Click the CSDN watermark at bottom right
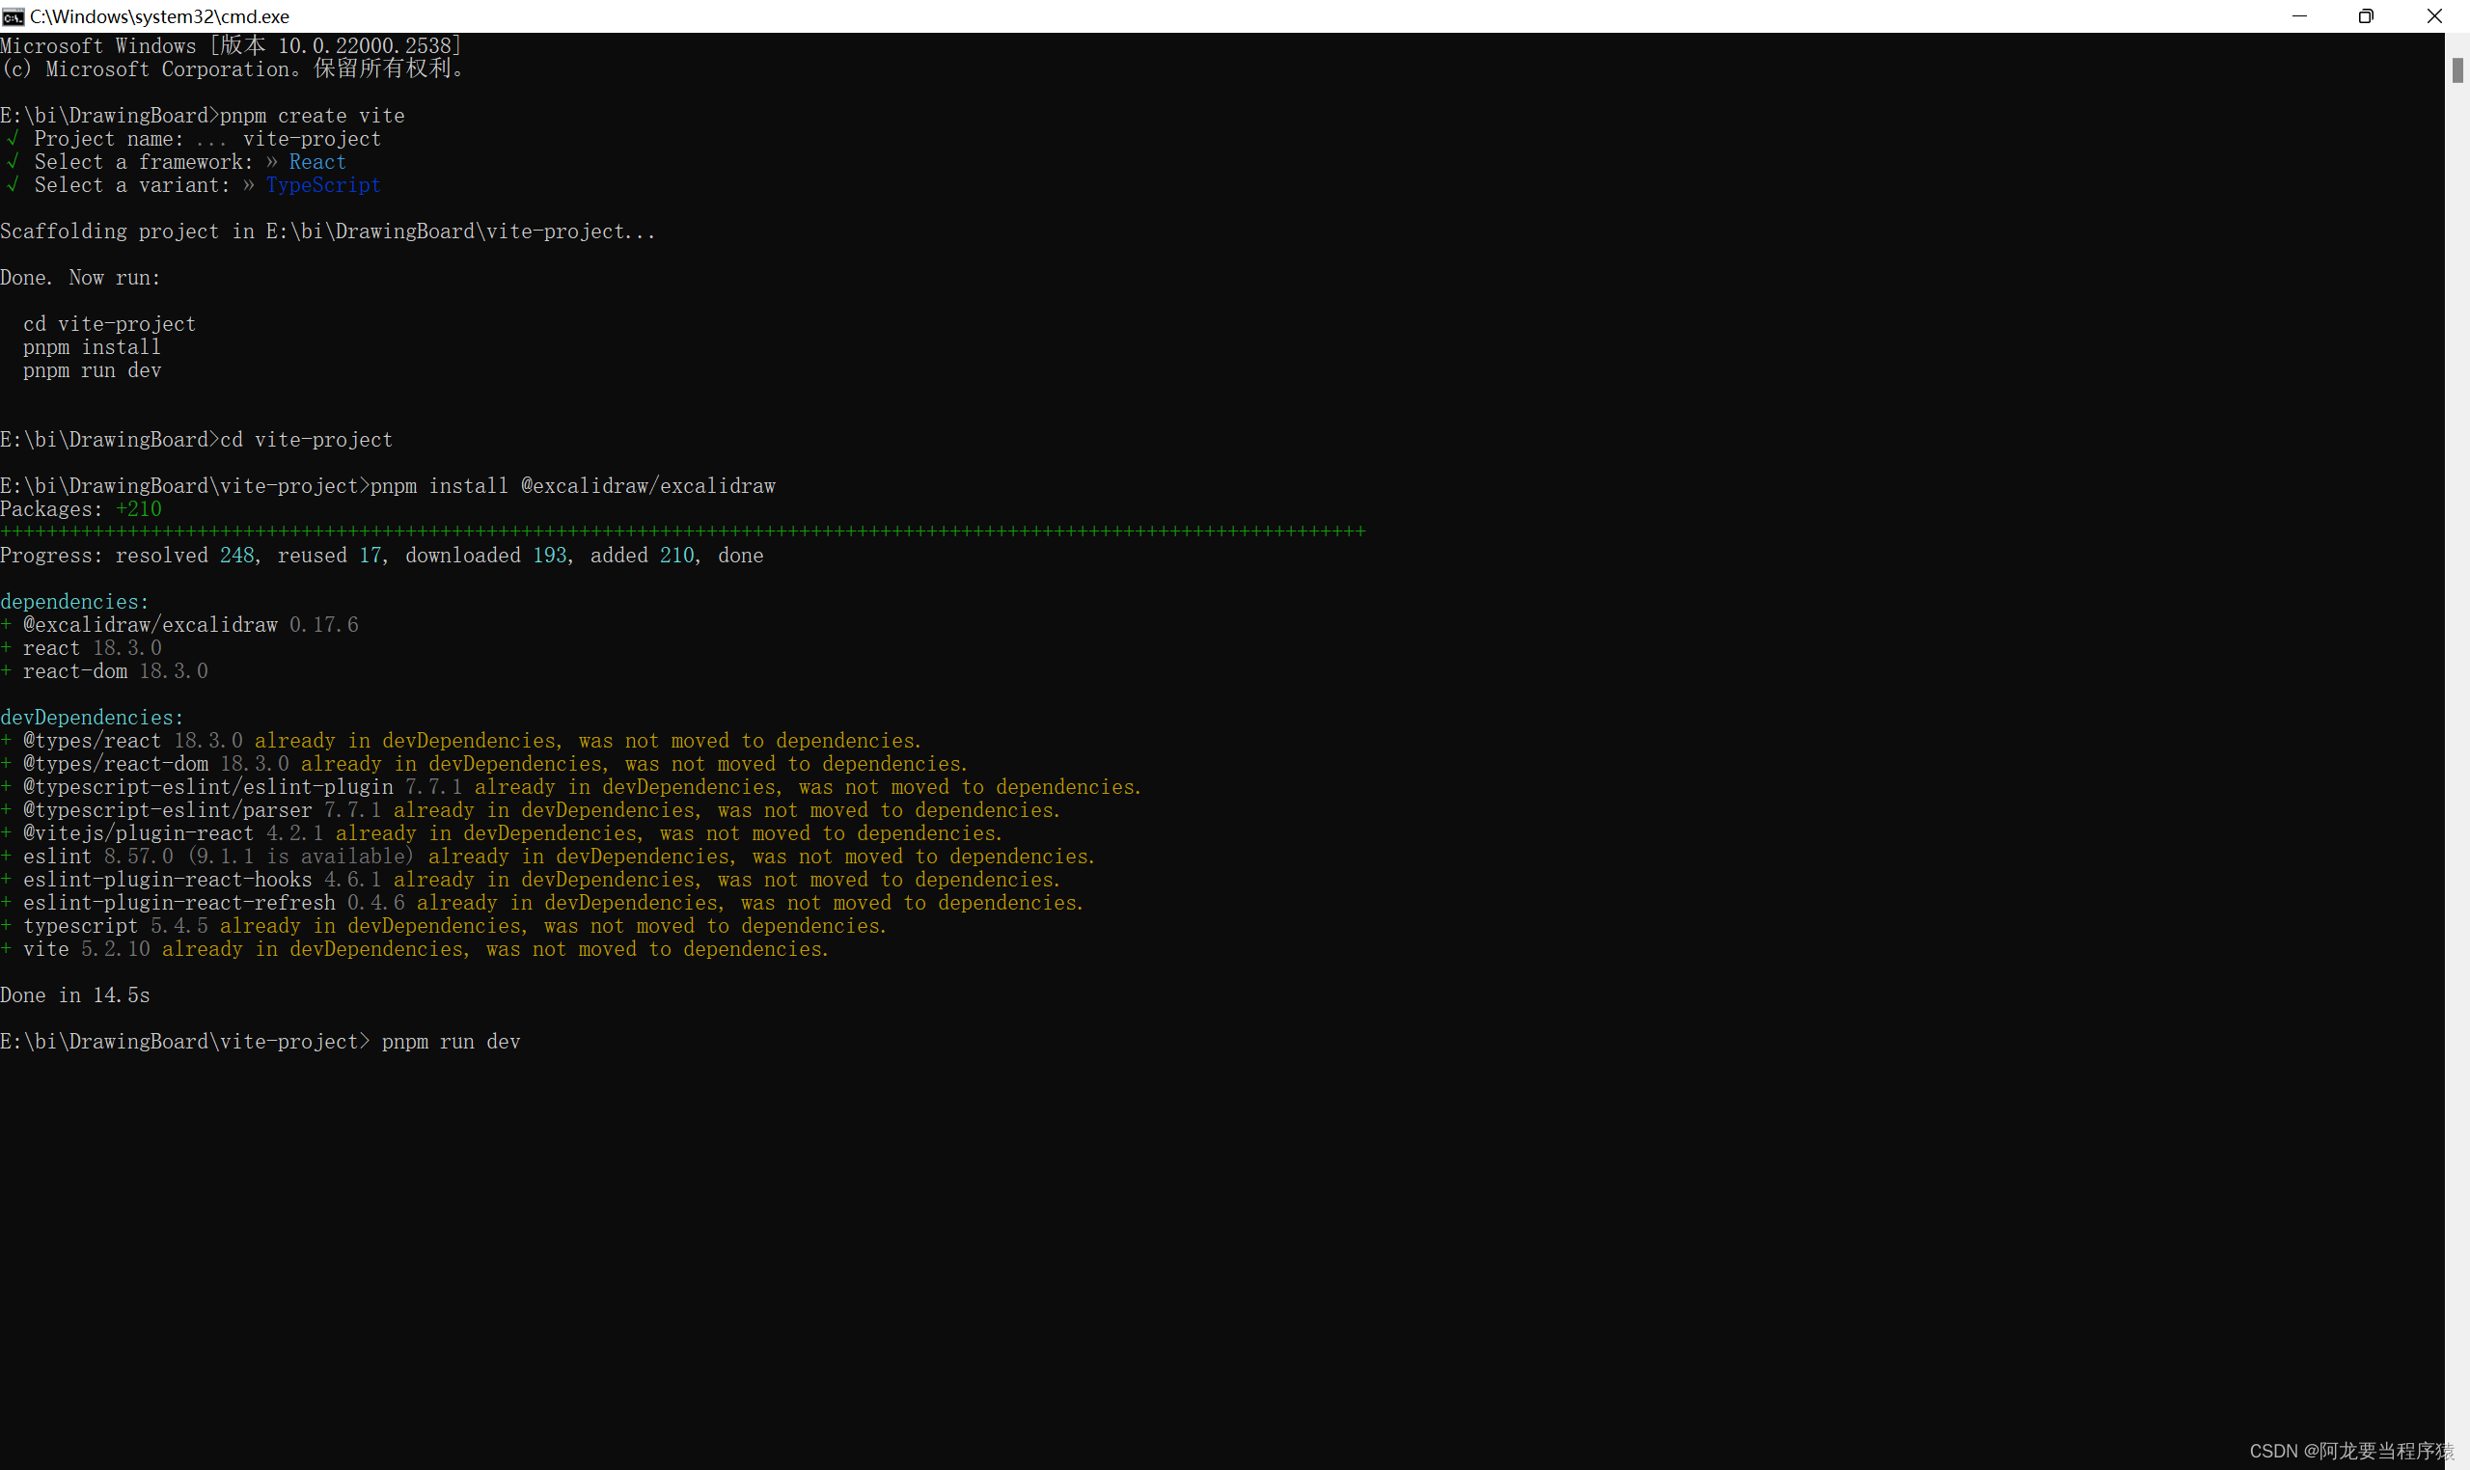 point(2351,1450)
